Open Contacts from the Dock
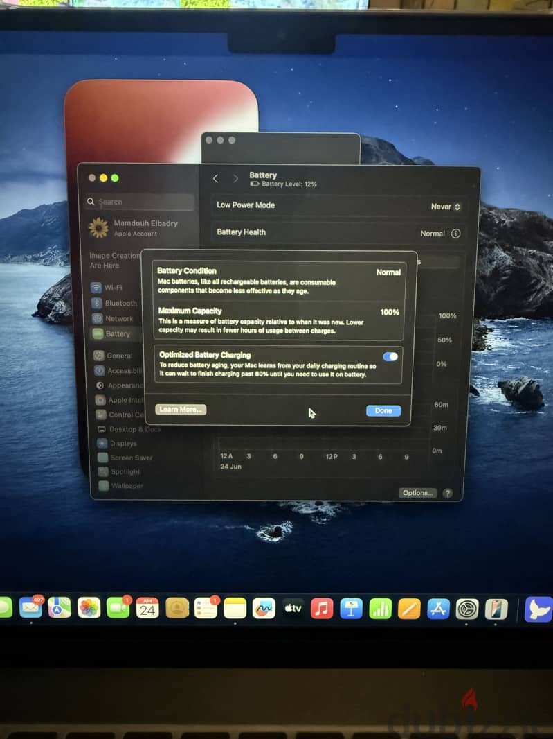 pyautogui.click(x=177, y=609)
